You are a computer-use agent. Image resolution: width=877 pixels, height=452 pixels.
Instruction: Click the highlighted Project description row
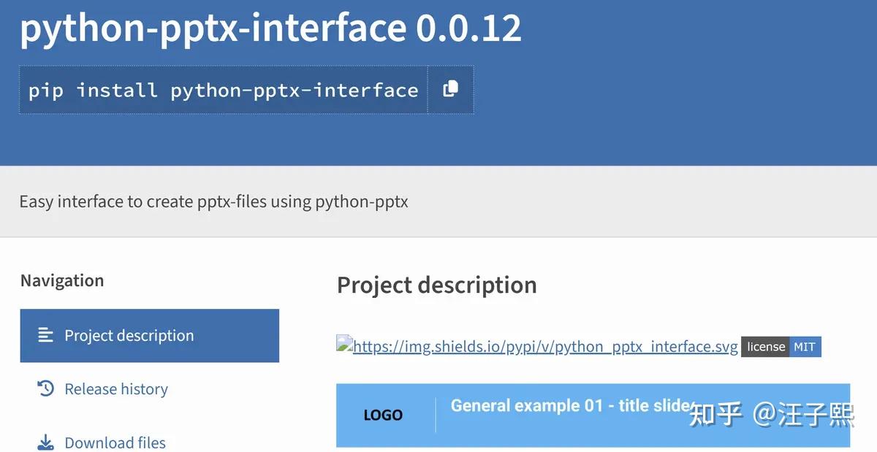point(149,335)
